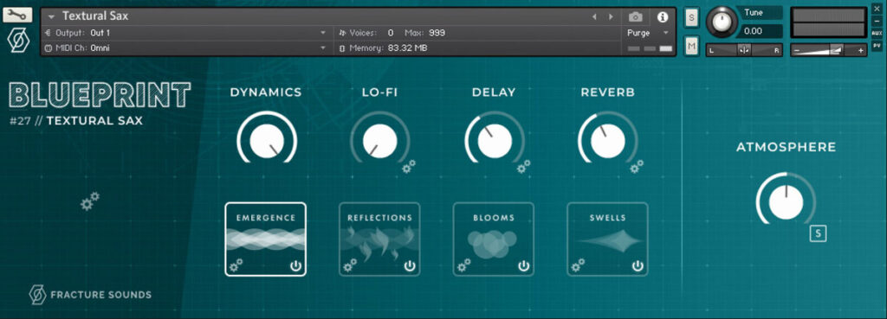Click the PV button
This screenshot has height=319, width=887.
pos(877,45)
